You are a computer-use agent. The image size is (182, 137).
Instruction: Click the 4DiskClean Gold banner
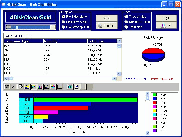31,17
